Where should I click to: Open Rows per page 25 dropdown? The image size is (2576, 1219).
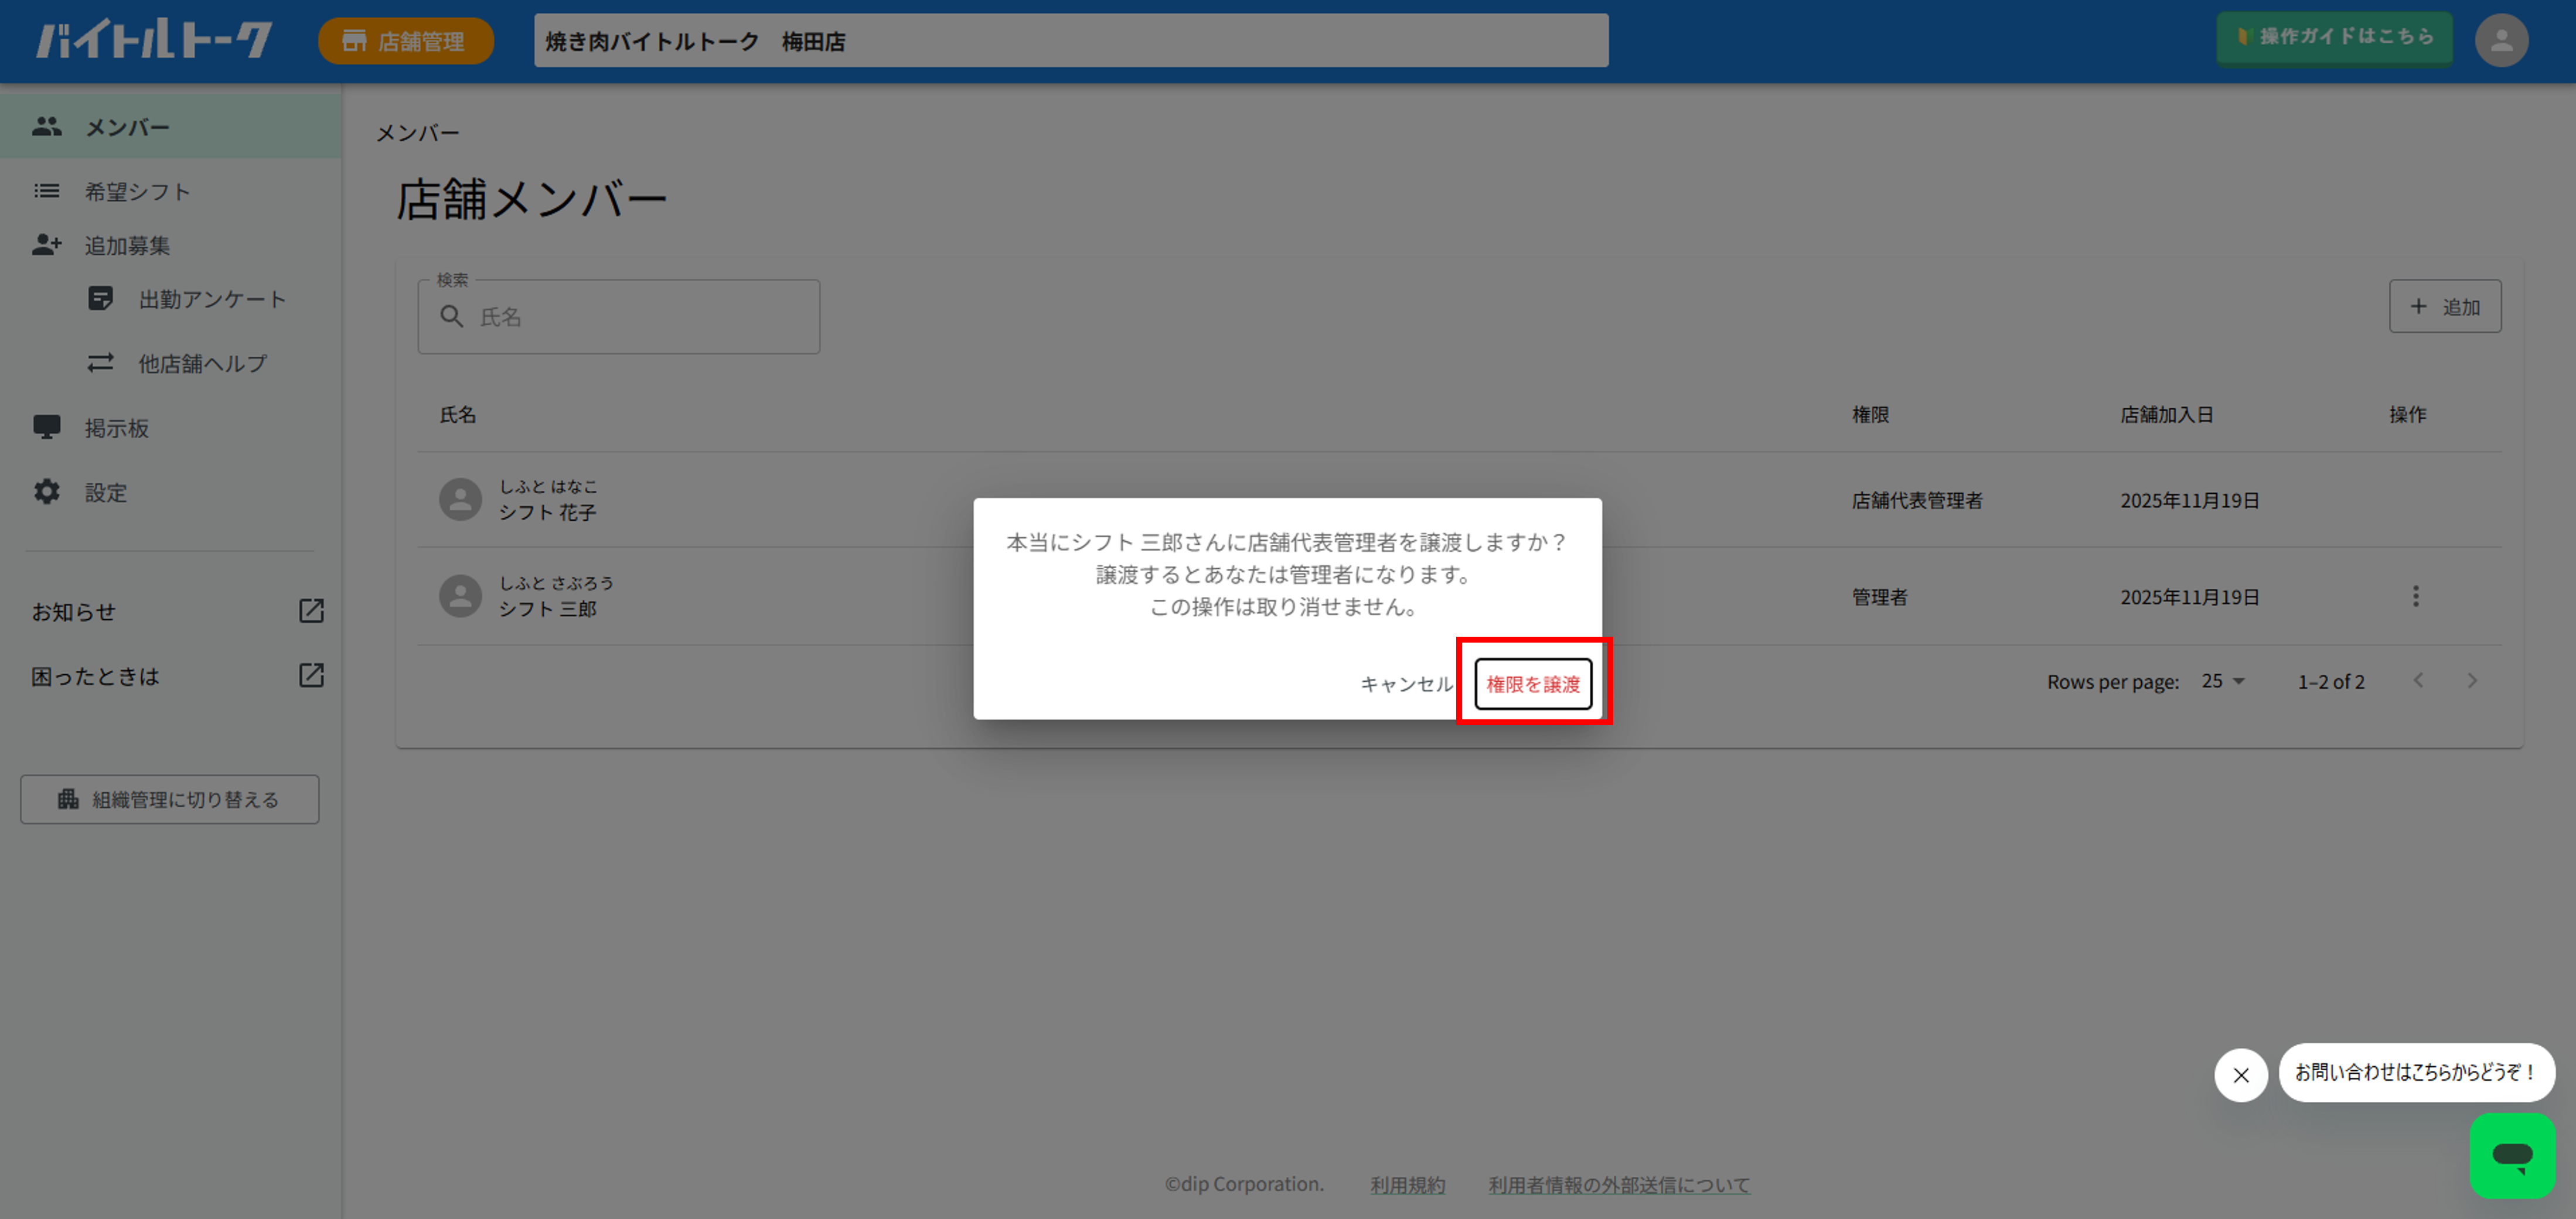[2223, 681]
